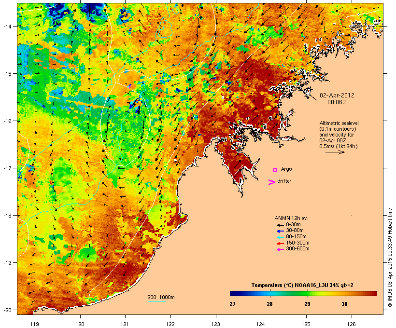Click the longitude label 121
The height and width of the screenshot is (328, 396).
coord(125,324)
